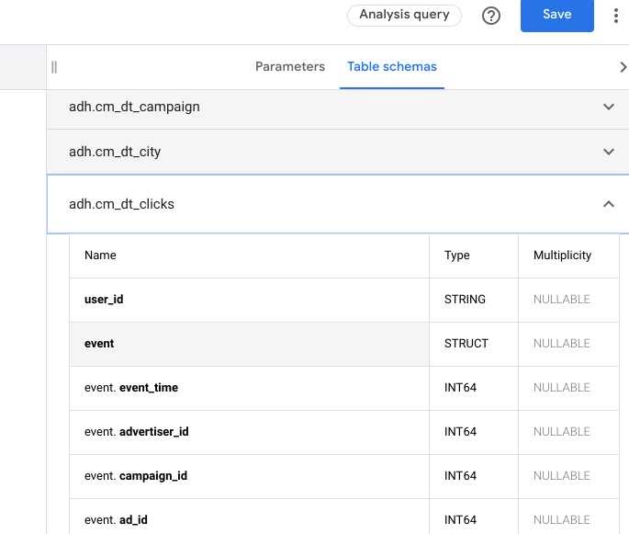This screenshot has height=534, width=629.
Task: Click INT64 type in ad_id row
Action: [460, 520]
